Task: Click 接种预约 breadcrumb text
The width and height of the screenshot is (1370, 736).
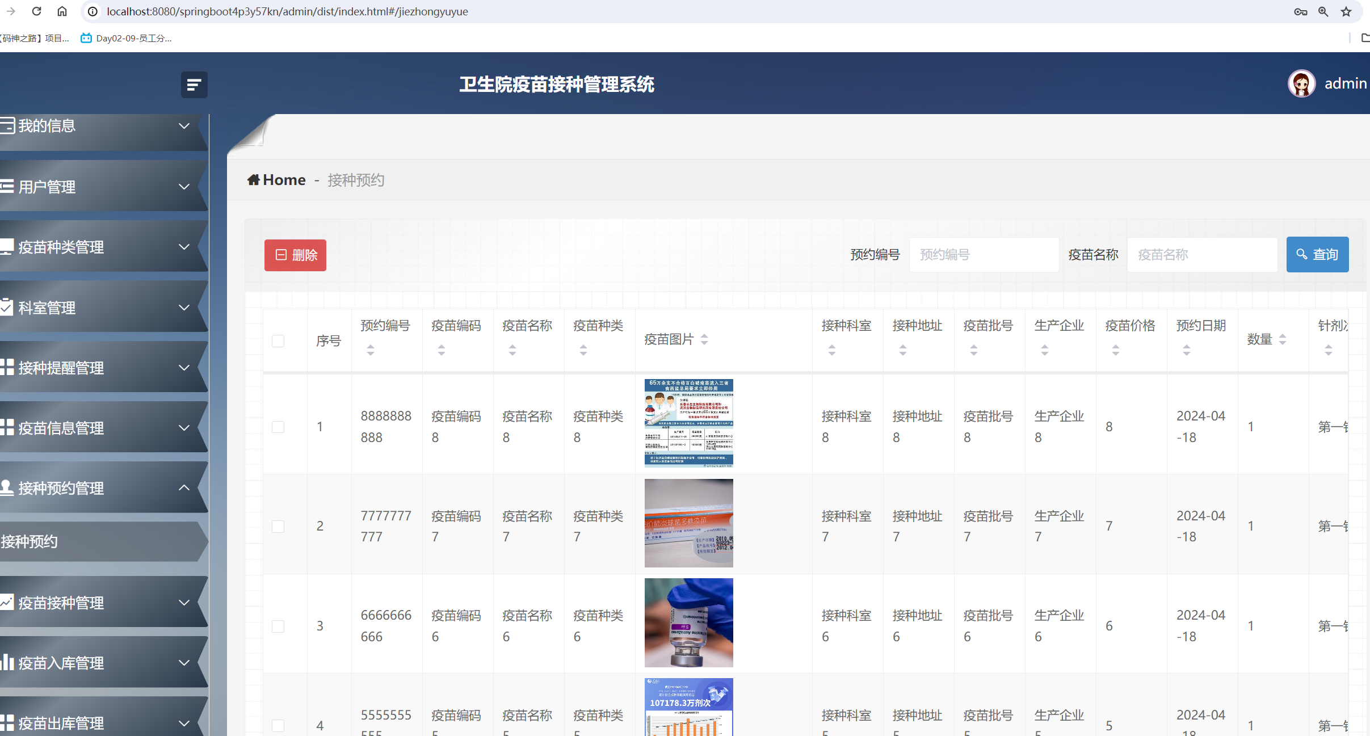Action: click(356, 180)
